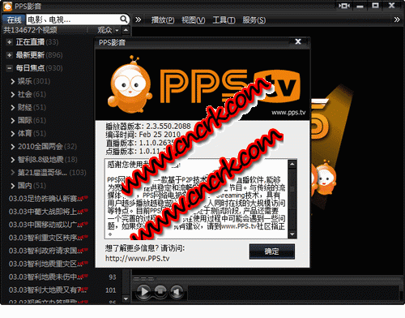
Task: Open the 播放(P) menu
Action: click(x=163, y=20)
